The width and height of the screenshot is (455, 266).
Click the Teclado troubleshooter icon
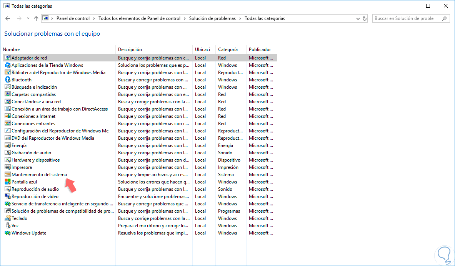pyautogui.click(x=8, y=218)
